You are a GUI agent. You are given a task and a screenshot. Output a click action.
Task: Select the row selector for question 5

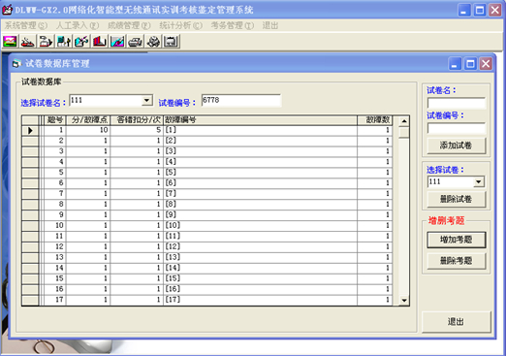point(30,173)
